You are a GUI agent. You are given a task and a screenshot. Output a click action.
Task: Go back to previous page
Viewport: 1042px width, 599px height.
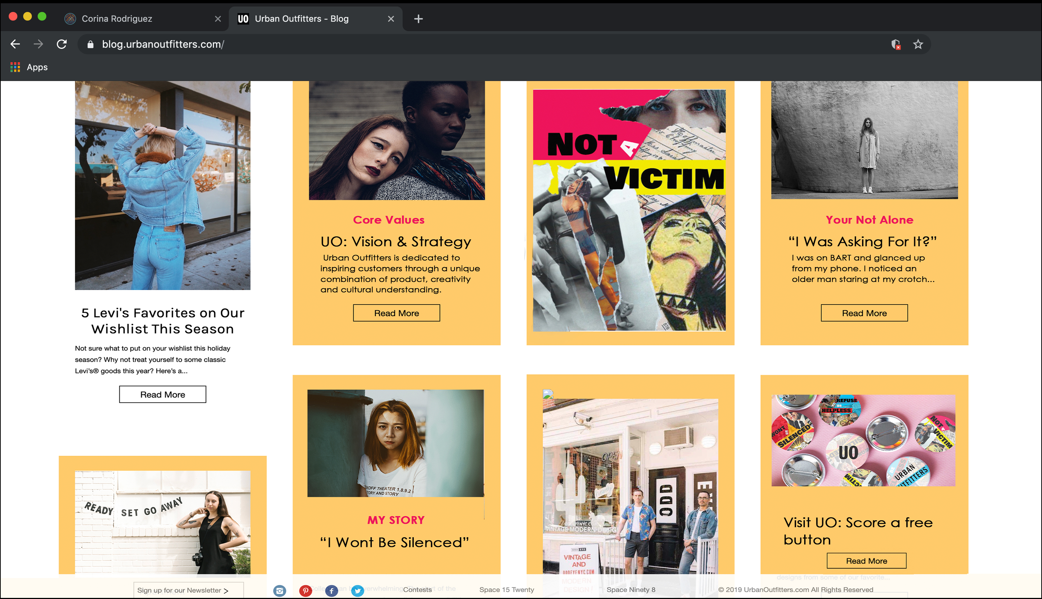tap(15, 44)
